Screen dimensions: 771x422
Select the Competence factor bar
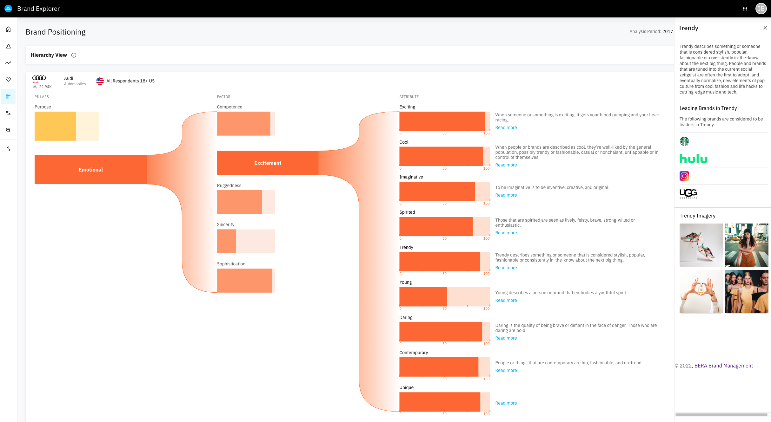[246, 124]
